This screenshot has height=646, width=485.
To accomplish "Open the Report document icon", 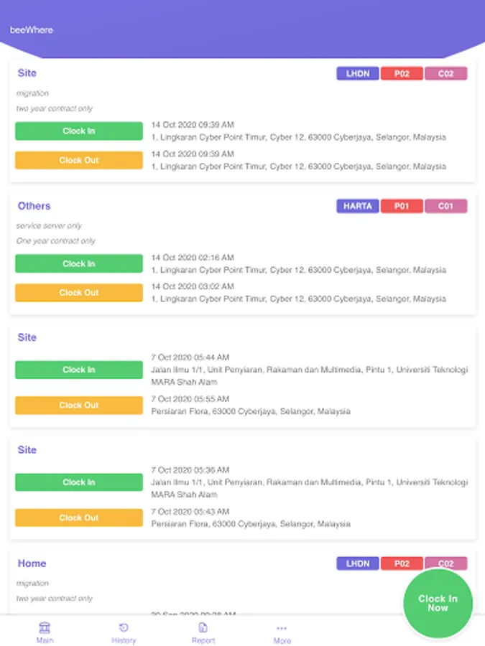I will pos(203,627).
